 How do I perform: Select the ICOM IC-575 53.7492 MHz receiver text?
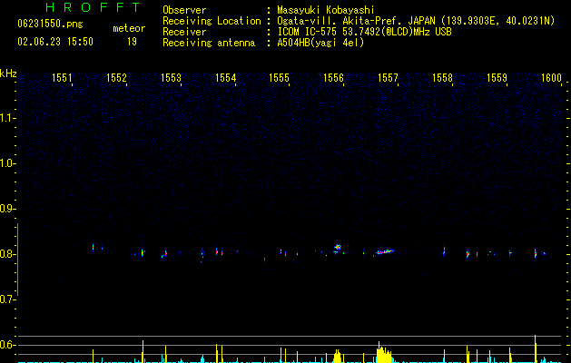tap(364, 32)
